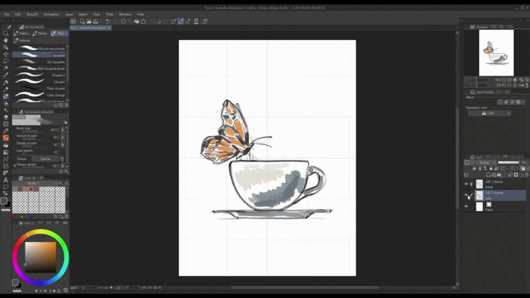Viewport: 530px width, 298px height.
Task: Click Scale/Rotate transform icon in command bar
Action: click(144, 22)
